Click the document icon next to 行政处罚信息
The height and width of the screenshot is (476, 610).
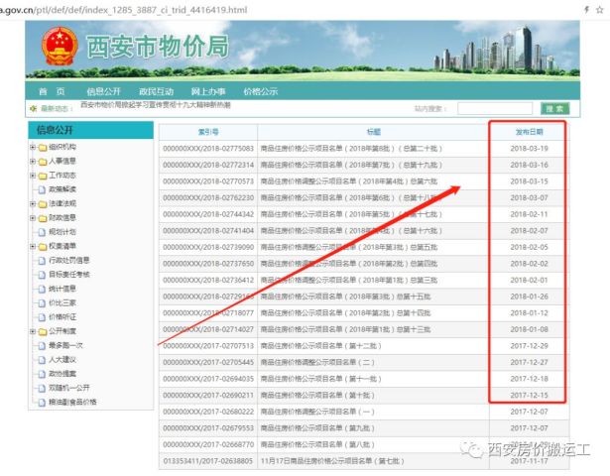click(42, 261)
